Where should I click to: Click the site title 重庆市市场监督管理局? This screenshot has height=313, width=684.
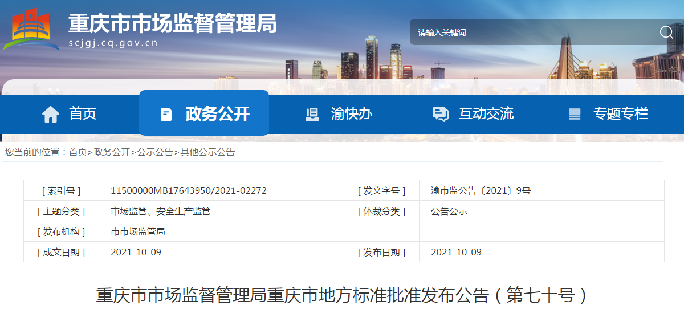[x=172, y=23]
